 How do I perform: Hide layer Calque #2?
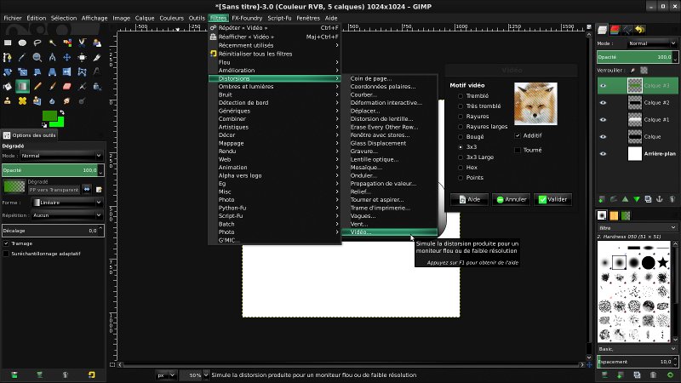click(x=603, y=102)
